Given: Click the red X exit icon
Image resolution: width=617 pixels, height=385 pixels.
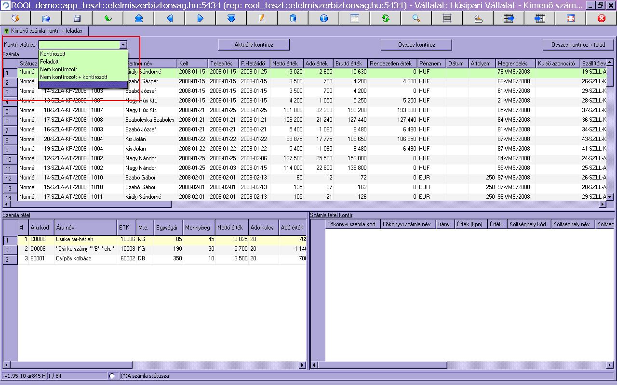Looking at the screenshot, I should point(601,18).
